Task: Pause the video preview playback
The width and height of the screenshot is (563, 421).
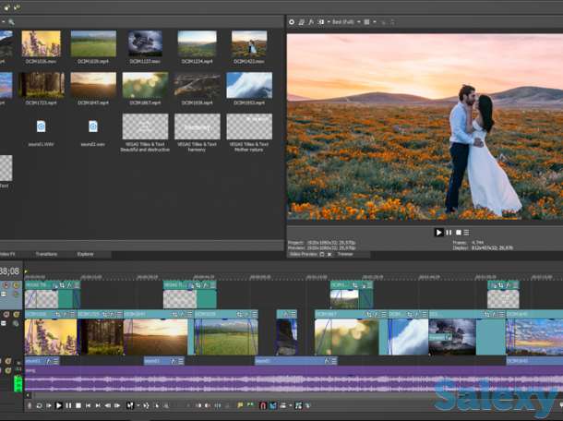Action: point(449,233)
